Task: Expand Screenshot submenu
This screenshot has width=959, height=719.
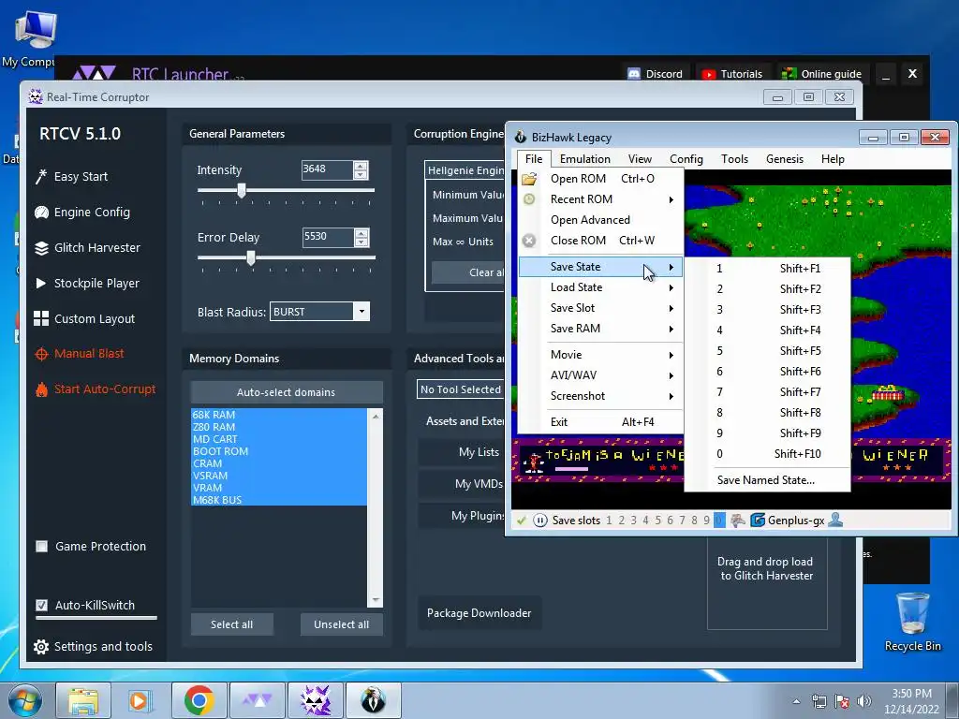Action: coord(671,396)
